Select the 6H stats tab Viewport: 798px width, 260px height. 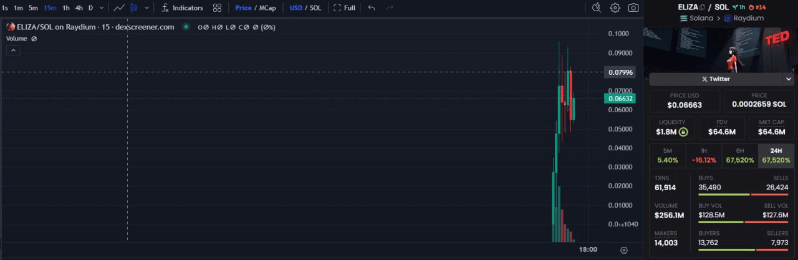(740, 156)
